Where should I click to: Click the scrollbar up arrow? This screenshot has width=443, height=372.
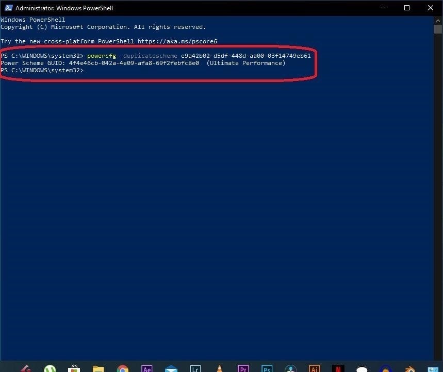(x=438, y=20)
